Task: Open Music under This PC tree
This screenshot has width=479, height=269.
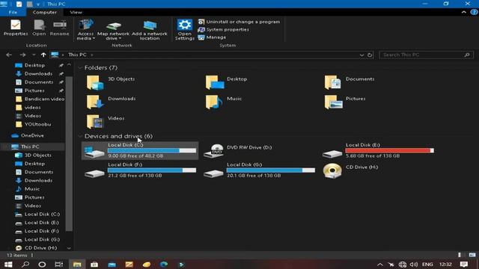Action: coord(28,189)
